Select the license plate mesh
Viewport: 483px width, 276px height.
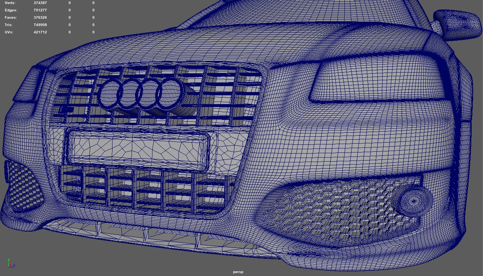pos(137,149)
